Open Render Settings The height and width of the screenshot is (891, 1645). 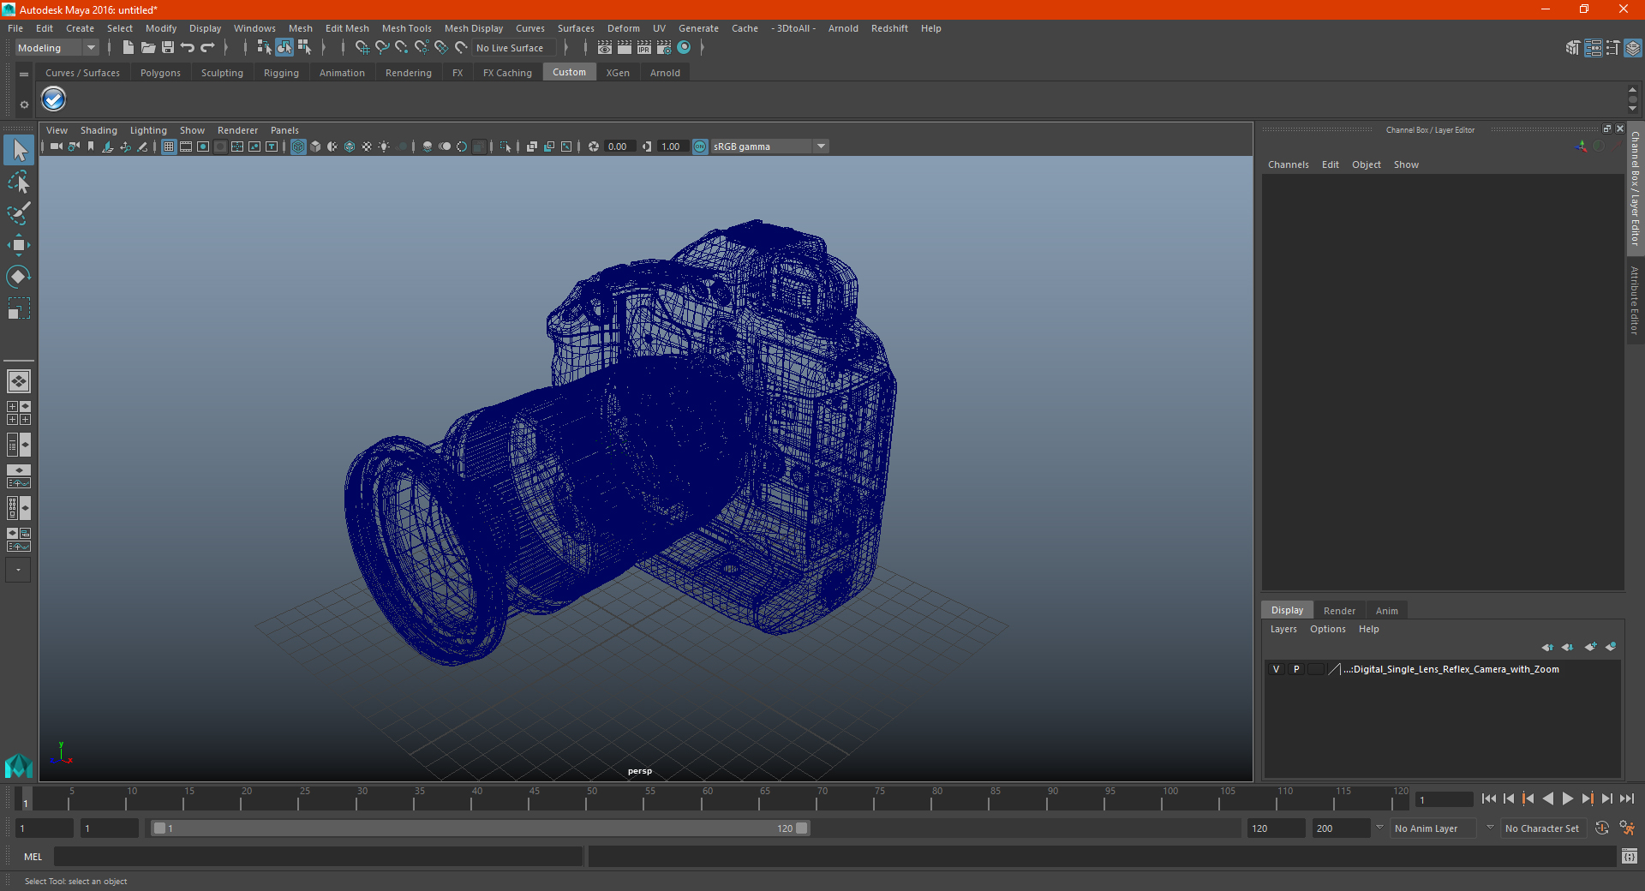click(664, 48)
